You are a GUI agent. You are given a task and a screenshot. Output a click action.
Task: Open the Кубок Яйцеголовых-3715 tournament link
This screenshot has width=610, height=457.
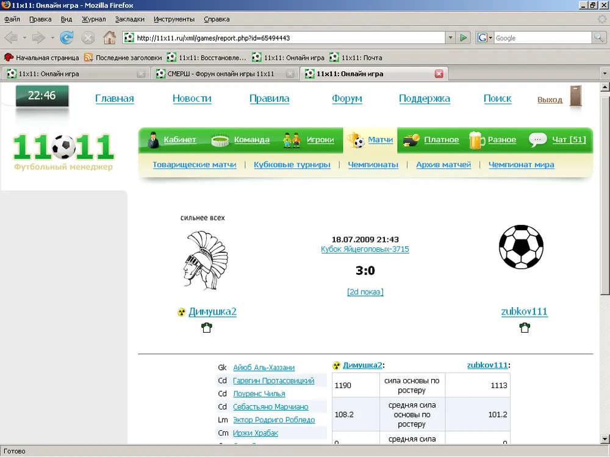click(365, 249)
